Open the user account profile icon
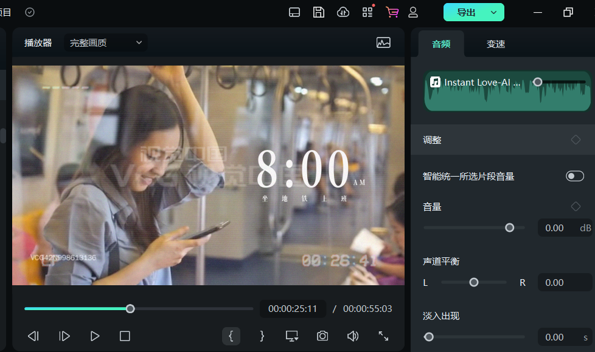The image size is (595, 352). click(413, 12)
